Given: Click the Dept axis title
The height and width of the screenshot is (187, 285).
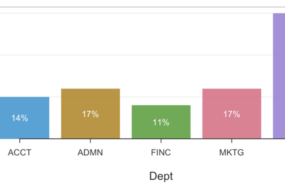Looking at the screenshot, I should click(x=161, y=176).
